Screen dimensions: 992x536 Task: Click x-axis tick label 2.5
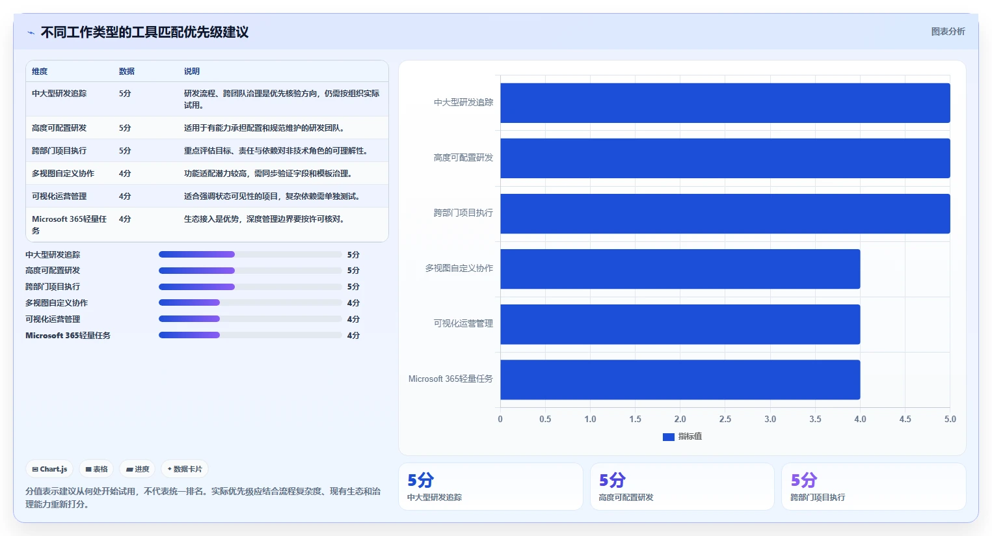click(x=725, y=420)
